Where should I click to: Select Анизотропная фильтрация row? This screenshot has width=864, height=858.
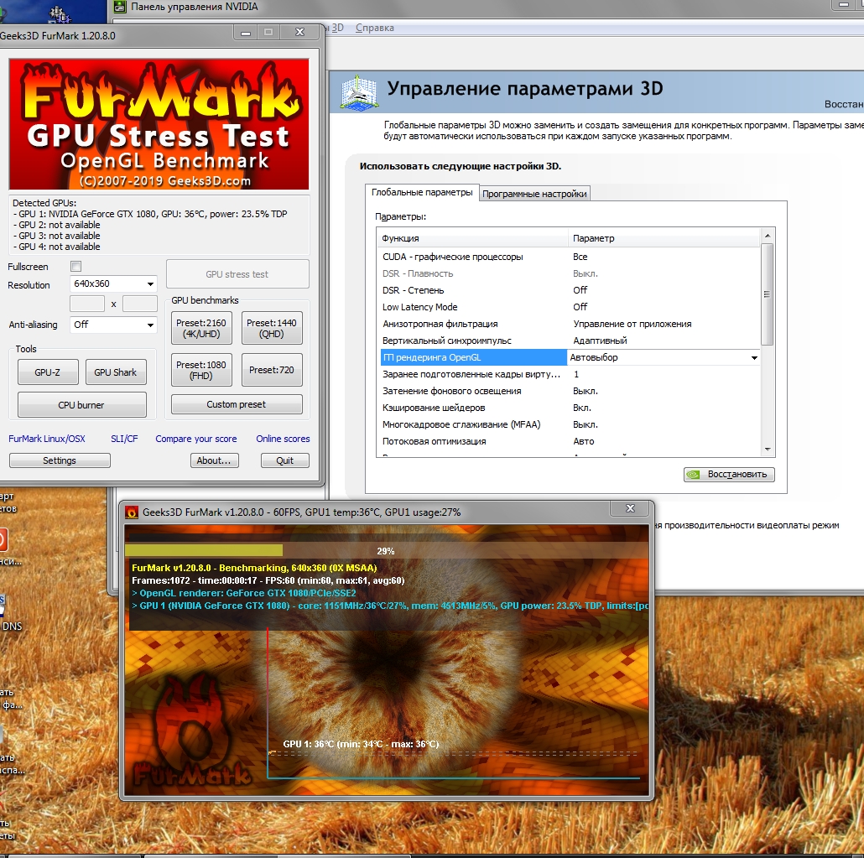[570, 324]
